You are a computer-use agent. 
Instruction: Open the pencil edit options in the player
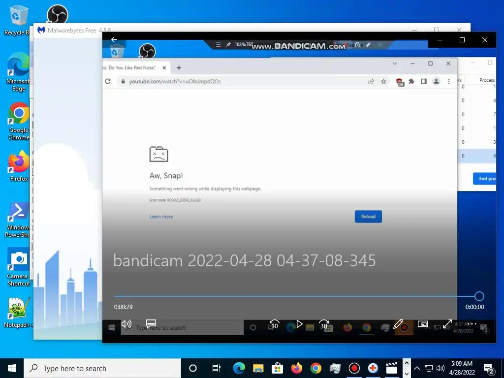(x=398, y=324)
